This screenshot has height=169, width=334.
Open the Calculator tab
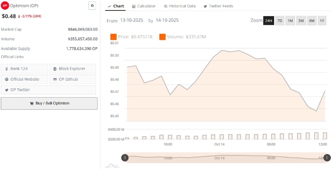coord(144,6)
